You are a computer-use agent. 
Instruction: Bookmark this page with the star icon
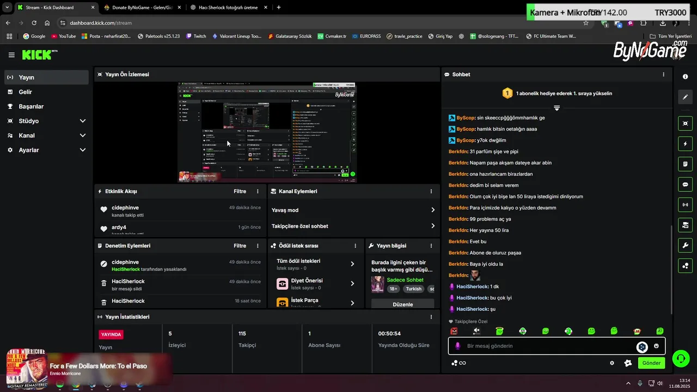click(x=586, y=23)
